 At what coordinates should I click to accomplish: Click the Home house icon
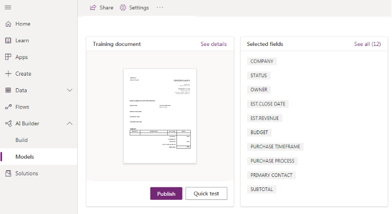pyautogui.click(x=8, y=24)
